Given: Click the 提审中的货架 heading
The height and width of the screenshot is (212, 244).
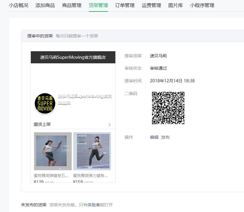Looking at the screenshot, I should pyautogui.click(x=40, y=36).
